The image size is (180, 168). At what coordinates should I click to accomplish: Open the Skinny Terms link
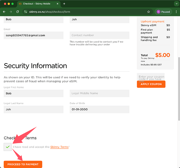click(x=59, y=147)
